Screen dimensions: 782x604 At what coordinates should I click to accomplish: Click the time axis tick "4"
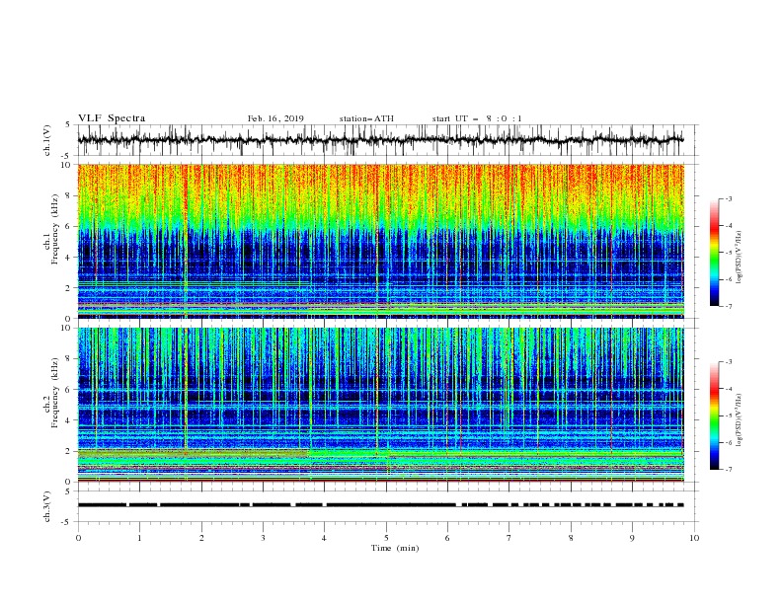pos(324,538)
